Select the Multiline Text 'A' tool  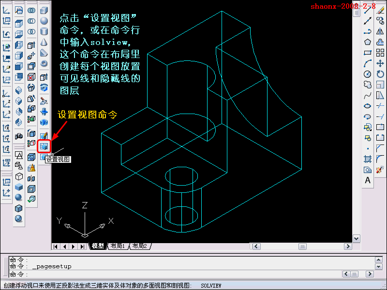pyautogui.click(x=368, y=180)
